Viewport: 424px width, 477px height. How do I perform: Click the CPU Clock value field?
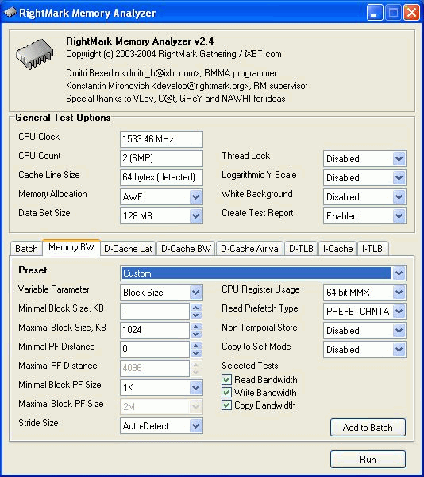(161, 139)
